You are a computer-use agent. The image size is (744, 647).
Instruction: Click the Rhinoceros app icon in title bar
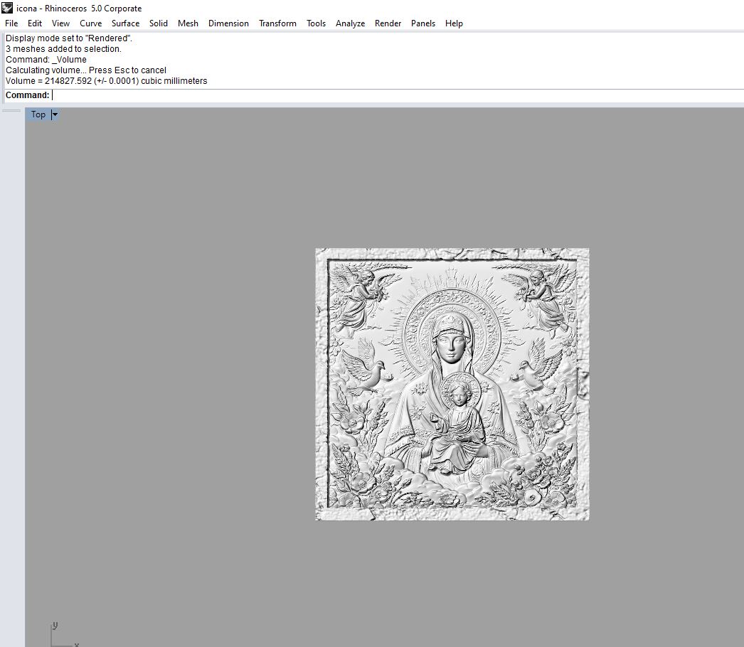point(6,8)
